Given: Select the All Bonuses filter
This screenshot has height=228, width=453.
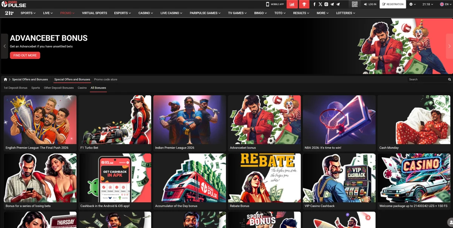Looking at the screenshot, I should pyautogui.click(x=98, y=88).
